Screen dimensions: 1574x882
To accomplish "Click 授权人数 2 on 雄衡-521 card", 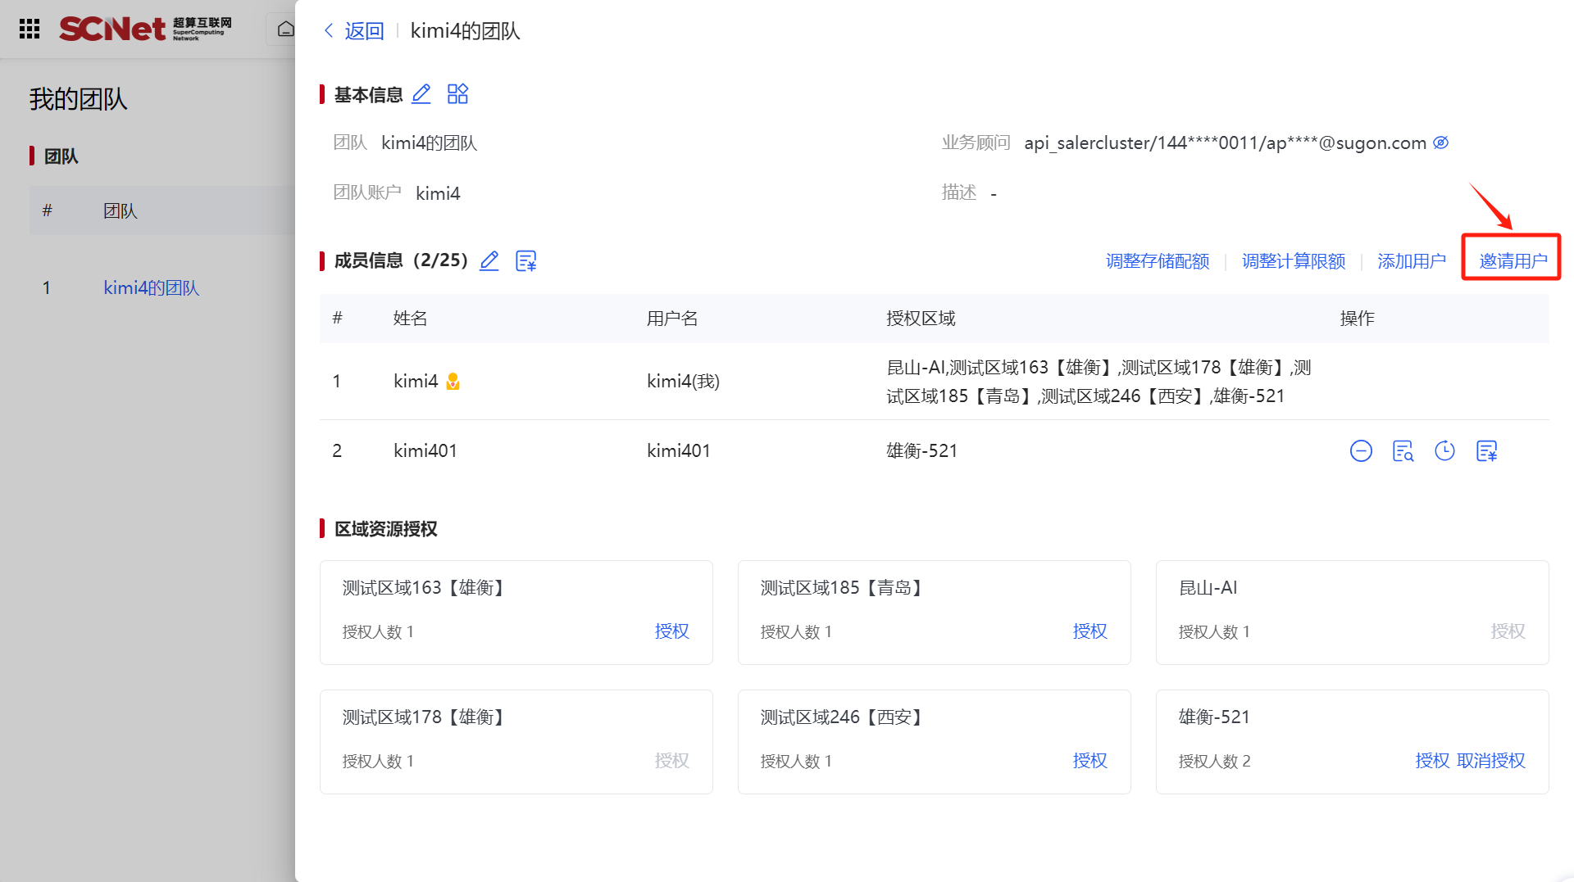I will [x=1214, y=761].
